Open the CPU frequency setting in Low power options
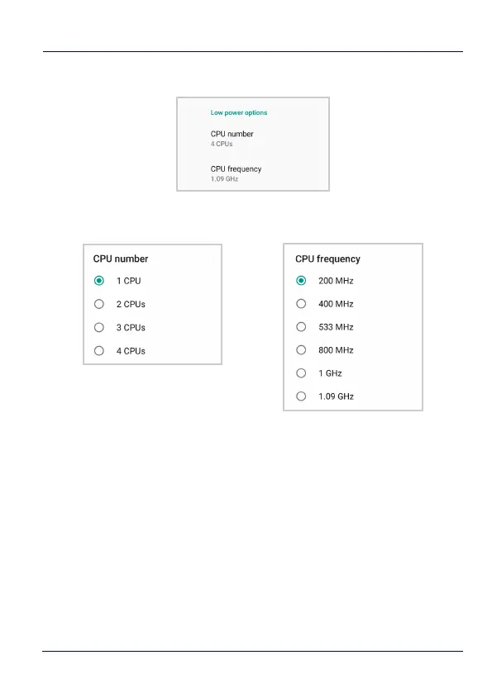The image size is (492, 693). (253, 173)
